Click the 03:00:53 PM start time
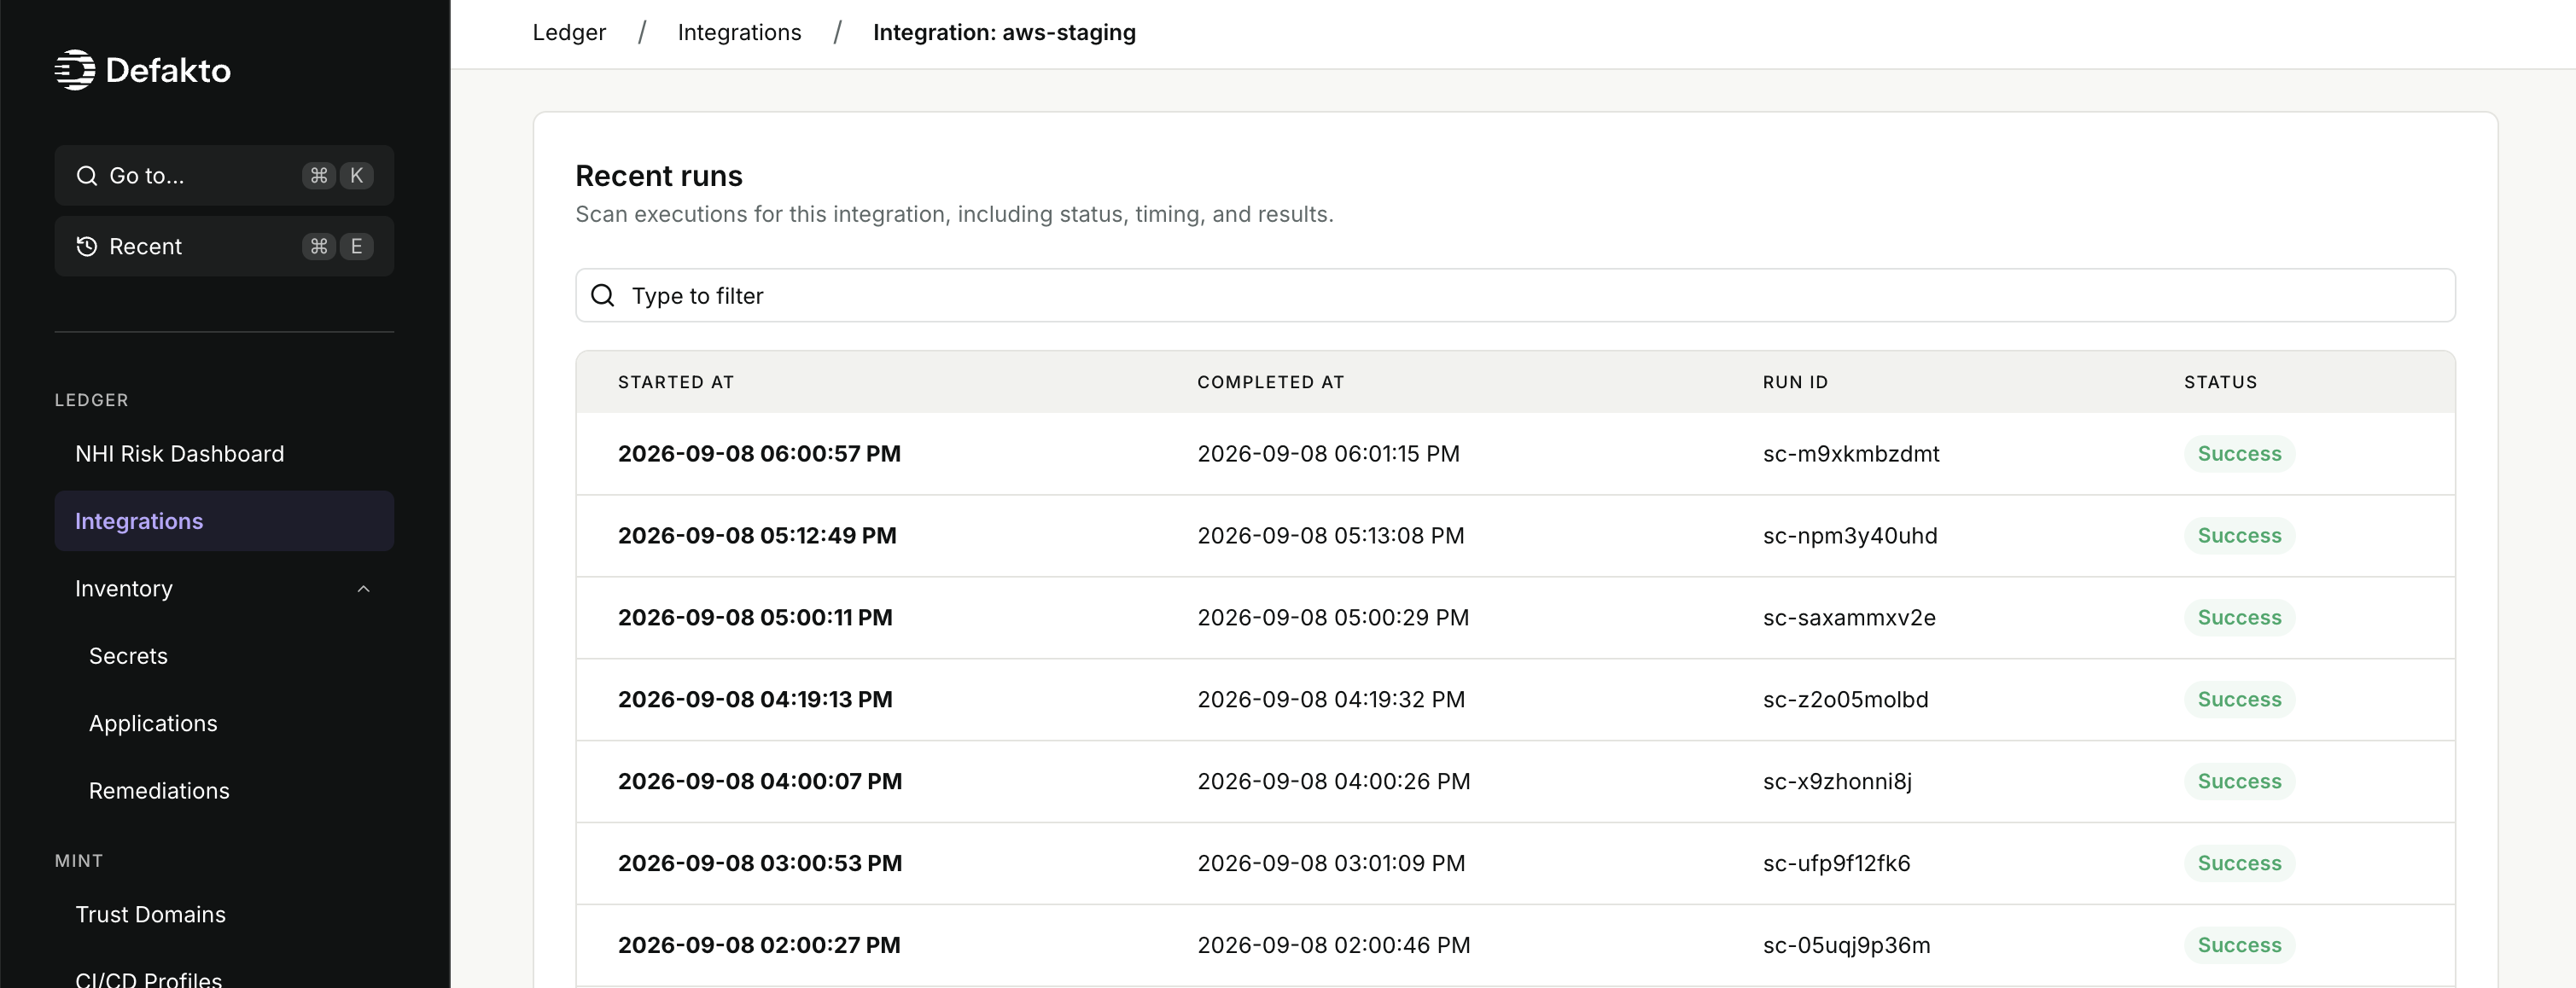The image size is (2576, 988). (x=760, y=864)
